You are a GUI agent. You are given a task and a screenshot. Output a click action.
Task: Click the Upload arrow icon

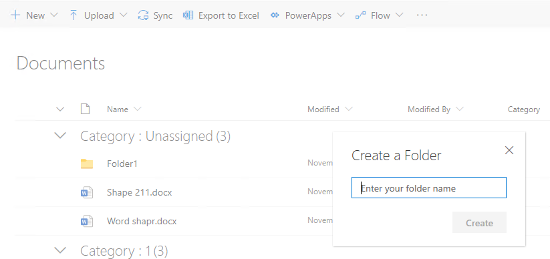[x=74, y=15]
